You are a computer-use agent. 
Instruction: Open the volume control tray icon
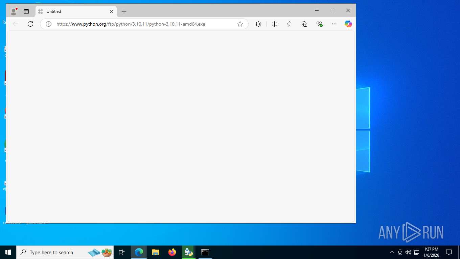pyautogui.click(x=408, y=252)
